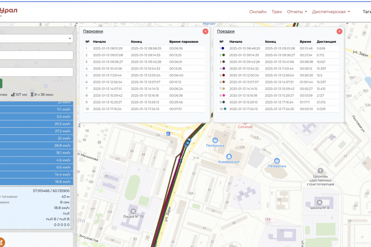The image size is (371, 247).
Task: Click the vehicle marker on the map
Action: click(188, 143)
